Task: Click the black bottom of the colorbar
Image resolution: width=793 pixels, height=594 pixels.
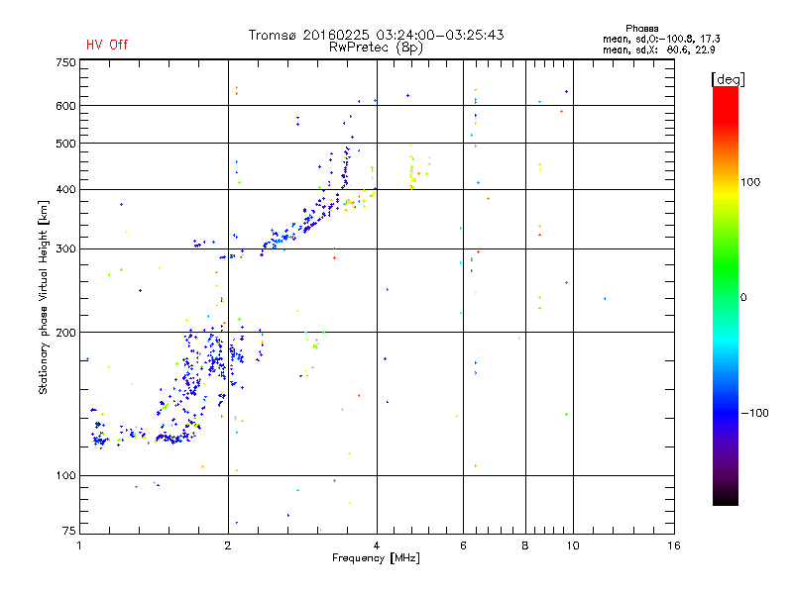Action: coord(725,498)
